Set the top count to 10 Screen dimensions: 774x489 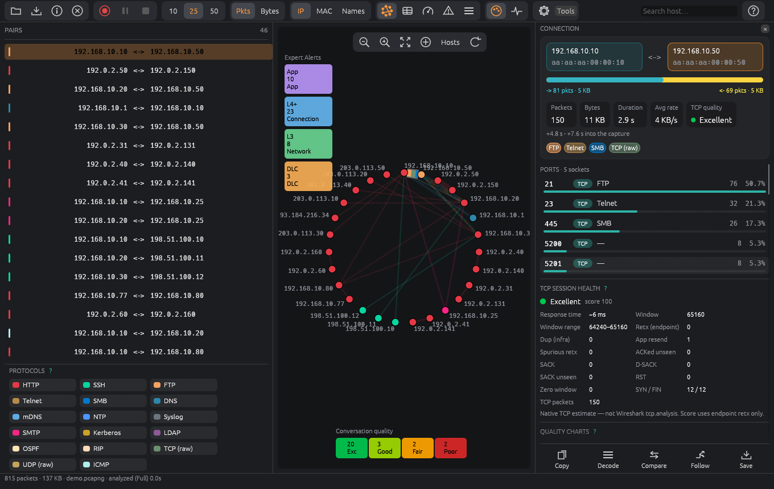tap(173, 11)
